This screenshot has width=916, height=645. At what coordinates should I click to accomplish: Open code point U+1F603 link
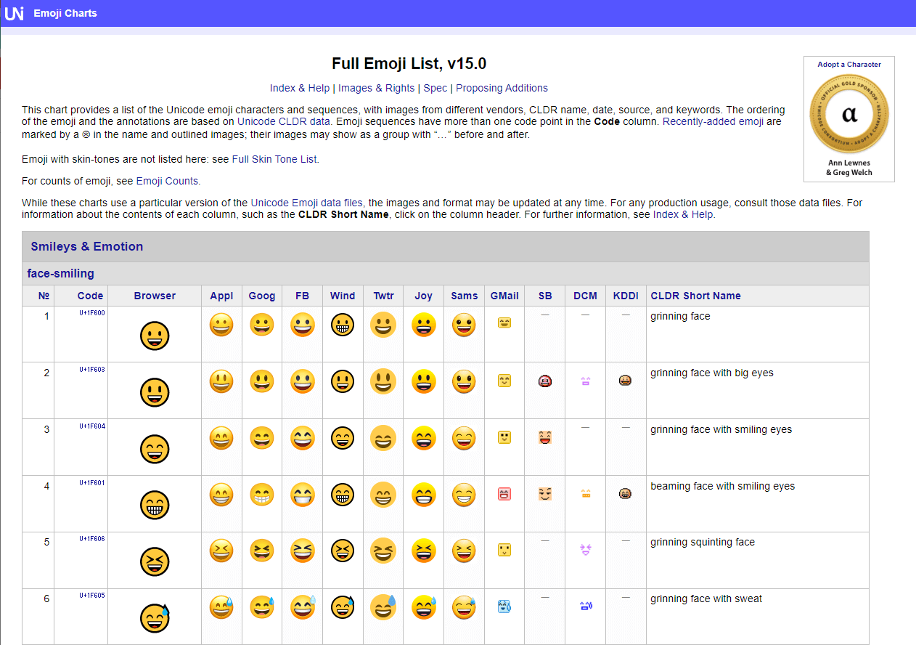(x=92, y=369)
